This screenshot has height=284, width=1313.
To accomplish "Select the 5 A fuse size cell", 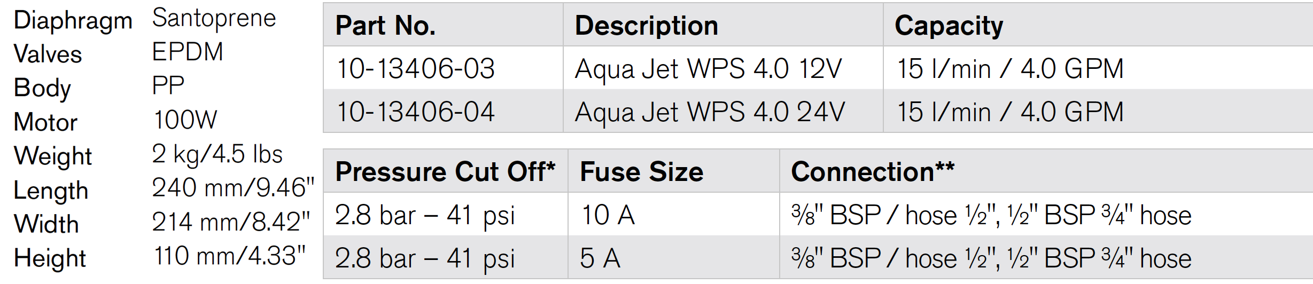I will pyautogui.click(x=600, y=258).
